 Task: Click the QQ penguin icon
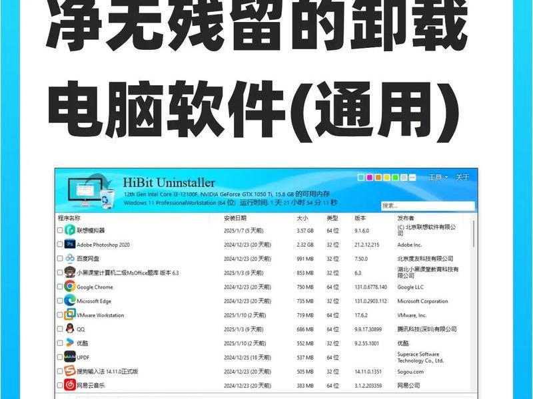(70, 329)
